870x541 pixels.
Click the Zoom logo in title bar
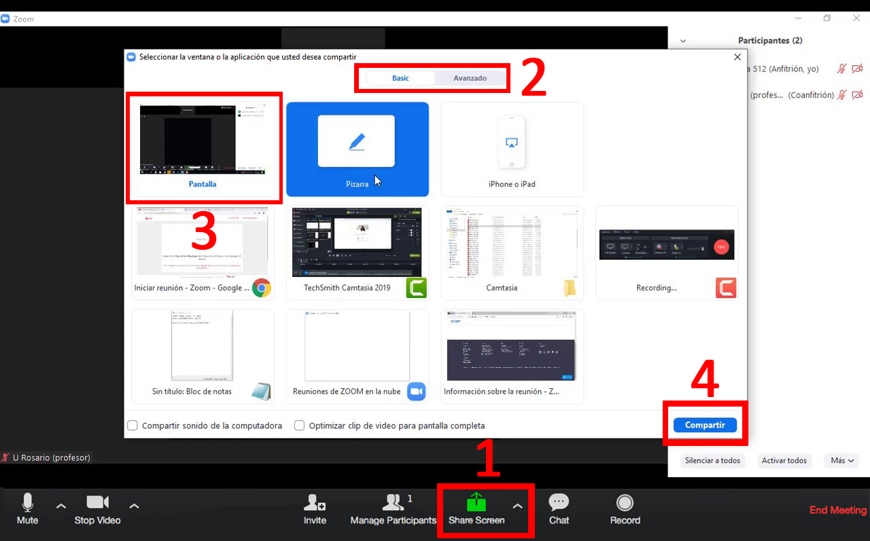6,19
